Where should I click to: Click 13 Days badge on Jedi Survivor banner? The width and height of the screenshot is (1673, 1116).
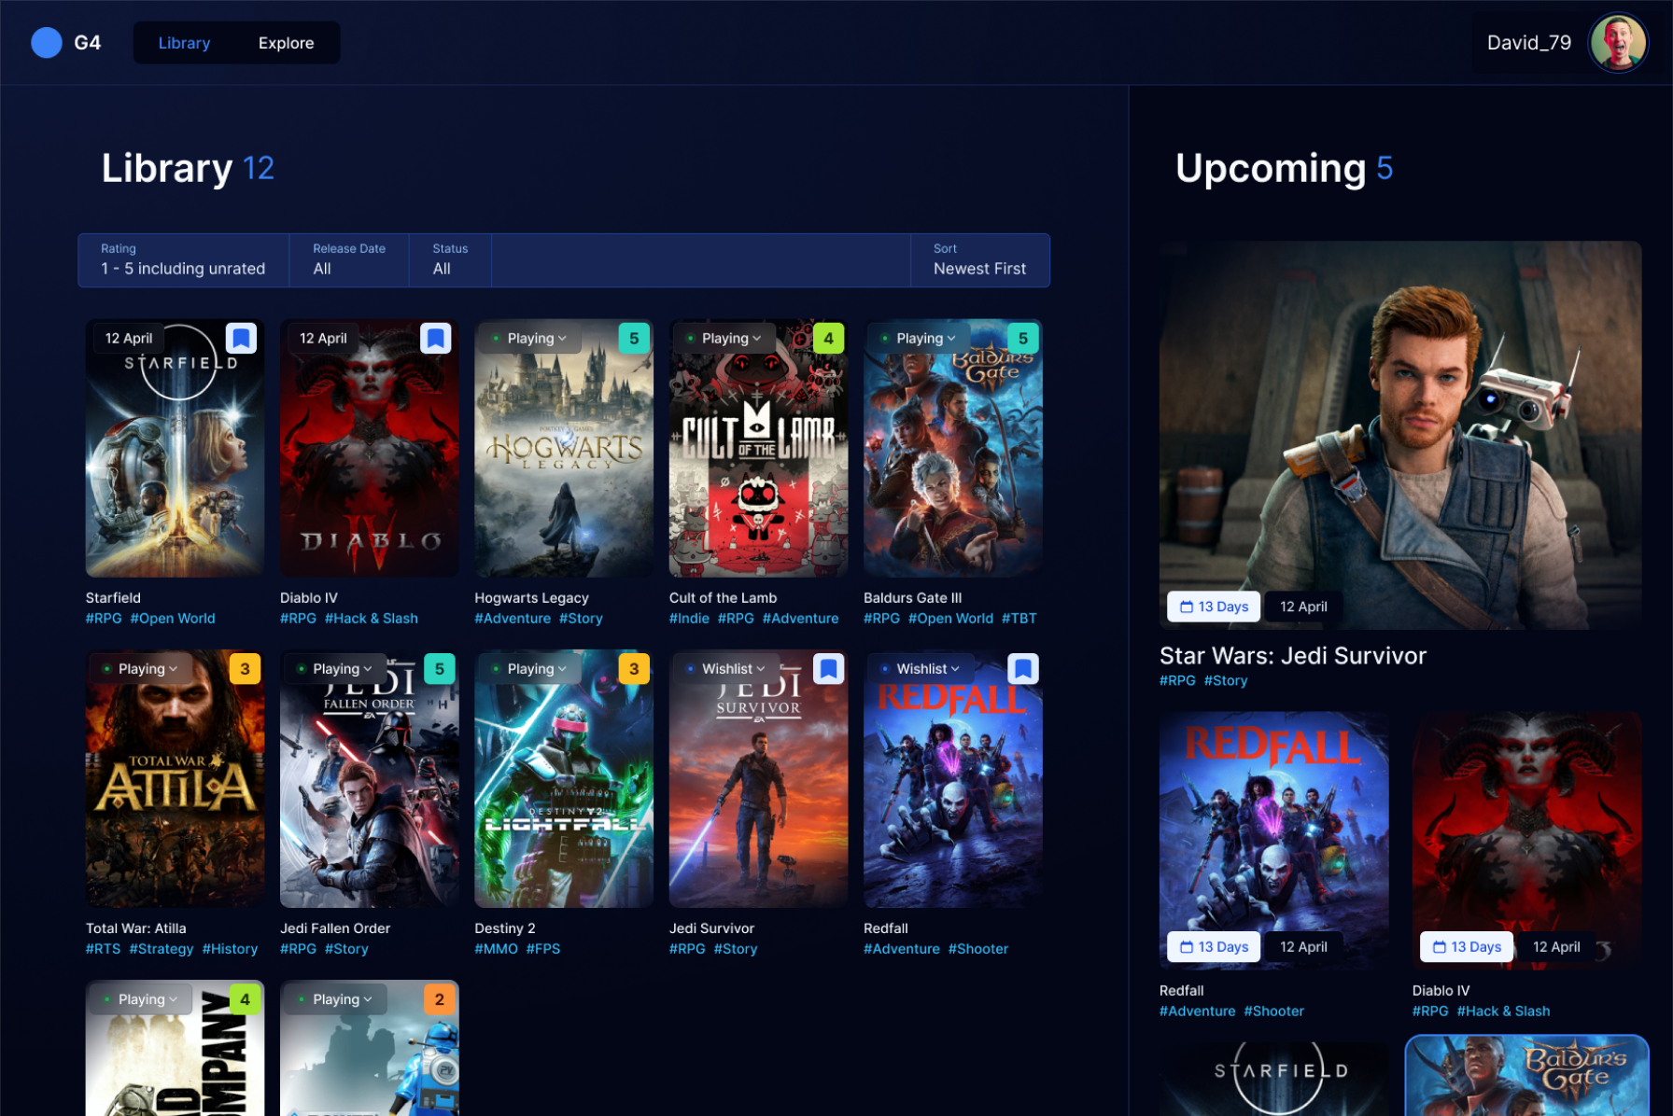click(x=1214, y=607)
